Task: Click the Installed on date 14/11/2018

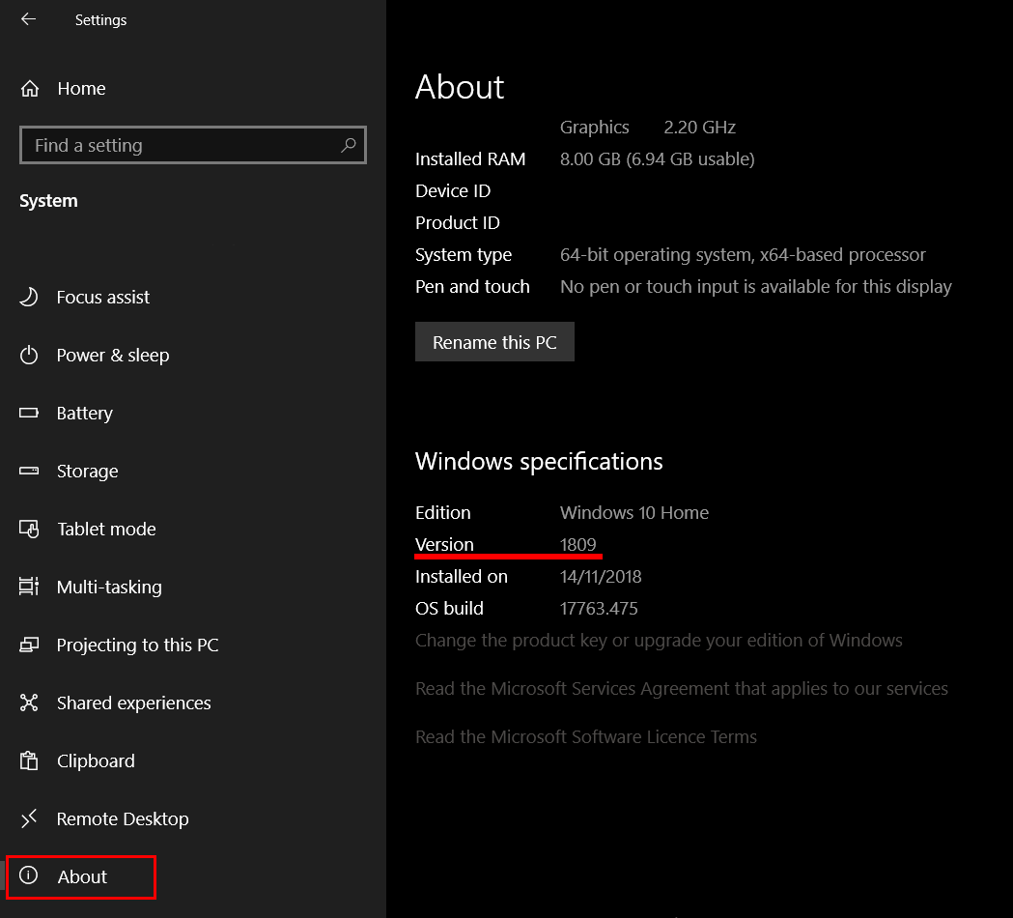Action: [601, 577]
